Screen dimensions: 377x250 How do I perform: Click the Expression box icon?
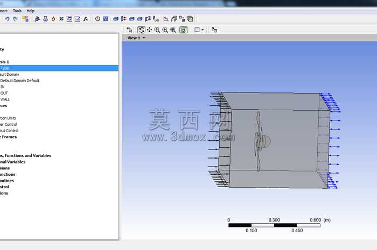click(x=69, y=19)
